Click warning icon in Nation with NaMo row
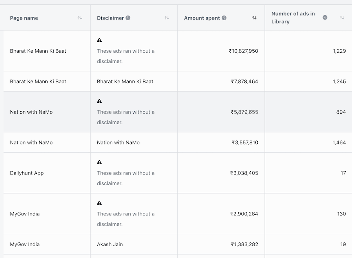352x258 pixels. point(99,101)
